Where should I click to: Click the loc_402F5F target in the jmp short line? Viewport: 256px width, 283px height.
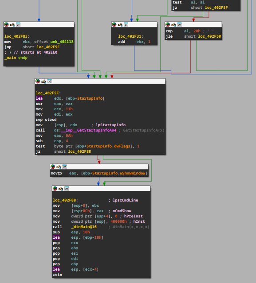click(x=48, y=47)
